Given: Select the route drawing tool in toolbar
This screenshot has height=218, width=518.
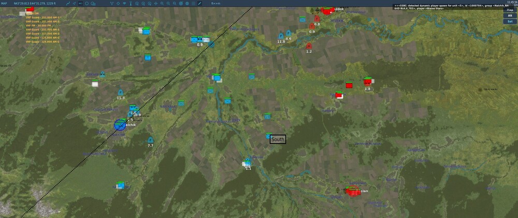Looking at the screenshot, I should tap(67, 3).
